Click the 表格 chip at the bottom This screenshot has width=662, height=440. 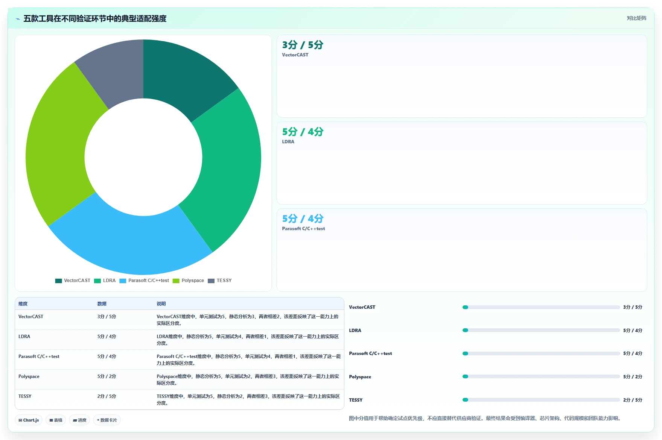tap(56, 420)
